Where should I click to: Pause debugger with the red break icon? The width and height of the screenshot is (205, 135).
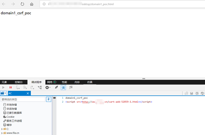tap(11, 88)
